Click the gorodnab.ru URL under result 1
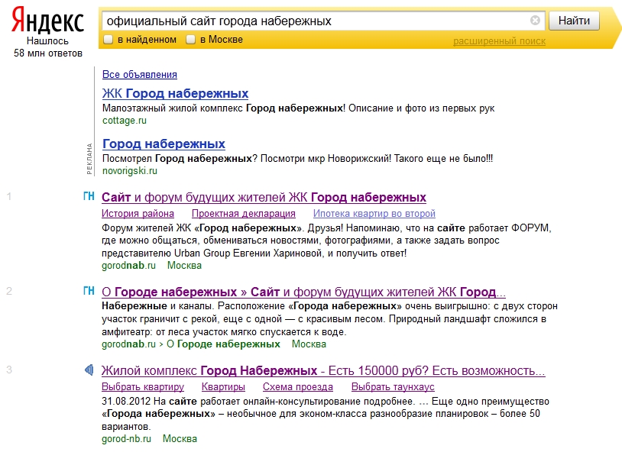This screenshot has height=452, width=622. click(128, 265)
